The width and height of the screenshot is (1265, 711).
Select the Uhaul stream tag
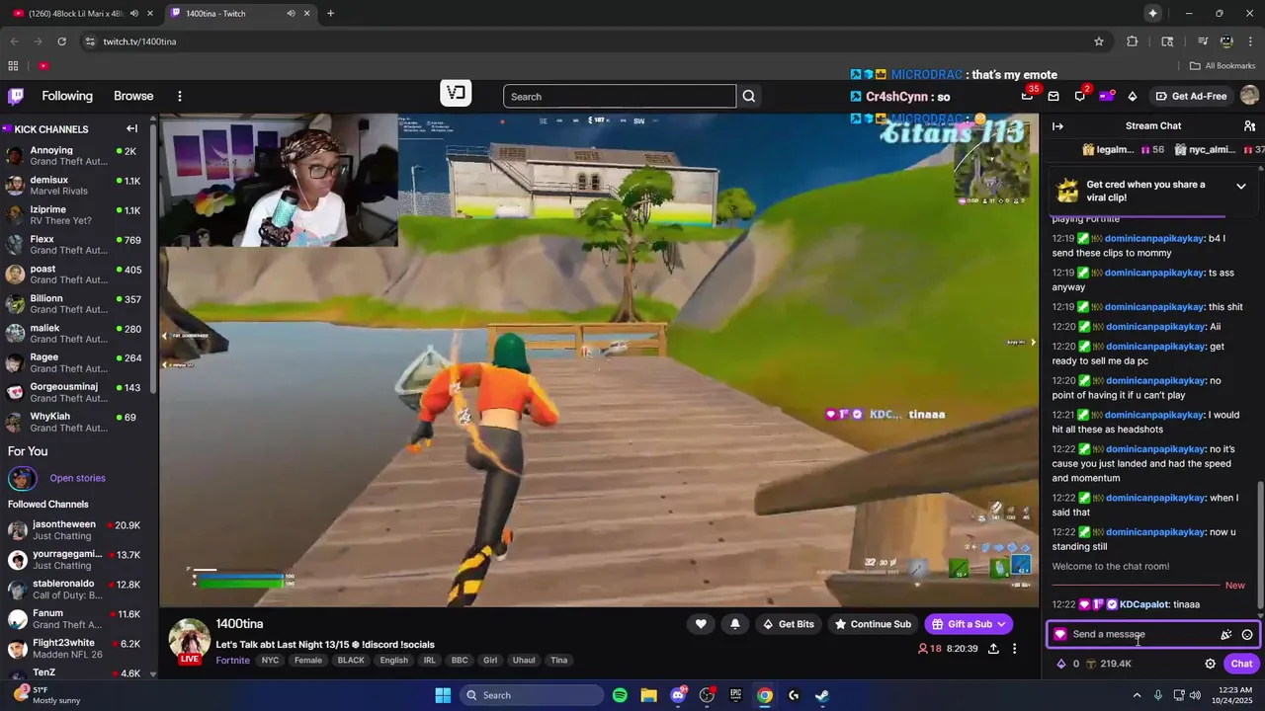524,660
